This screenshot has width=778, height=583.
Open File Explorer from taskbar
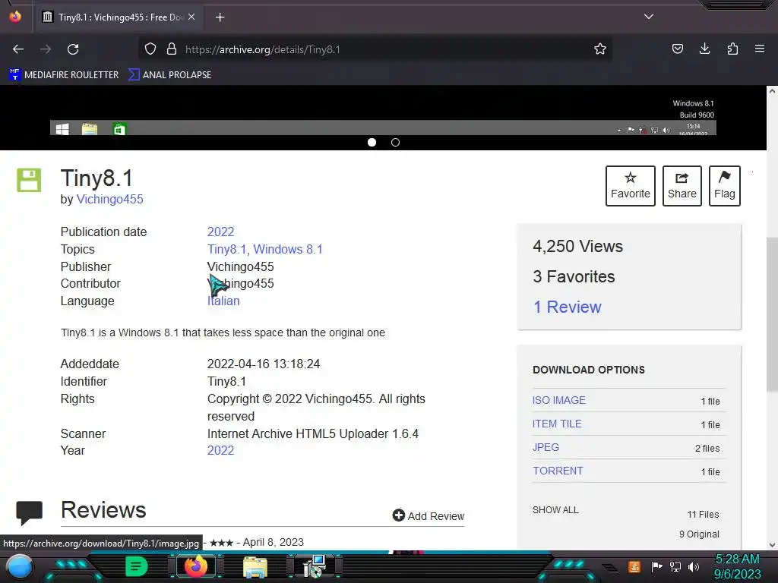[x=255, y=567]
